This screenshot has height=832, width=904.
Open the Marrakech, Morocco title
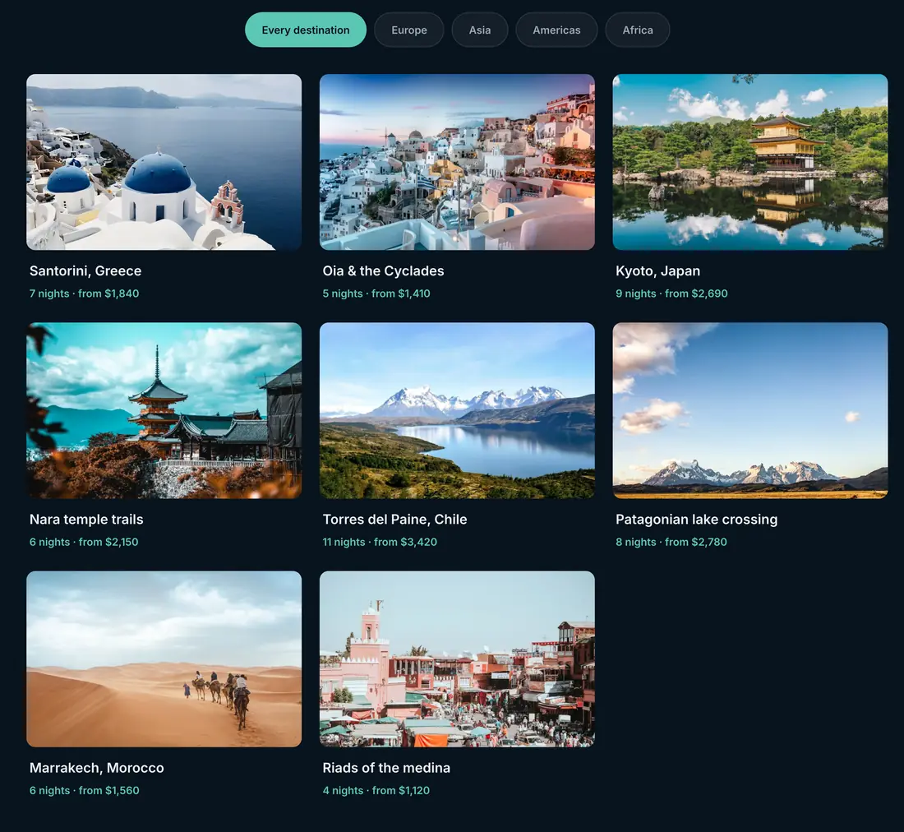97,768
